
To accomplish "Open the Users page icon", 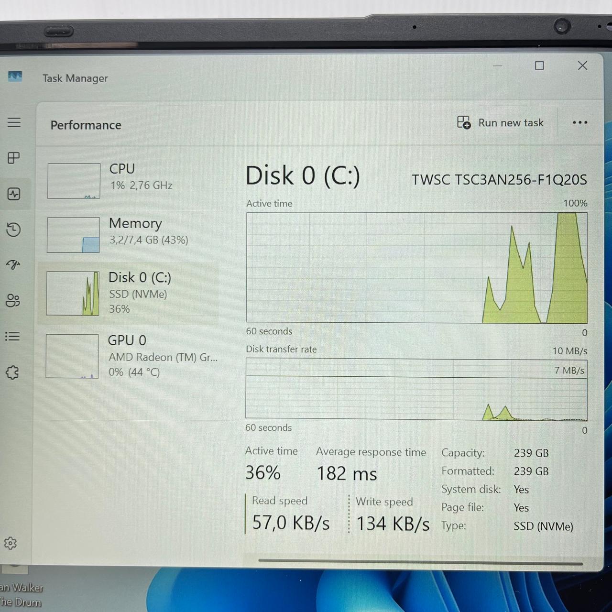I will click(13, 300).
